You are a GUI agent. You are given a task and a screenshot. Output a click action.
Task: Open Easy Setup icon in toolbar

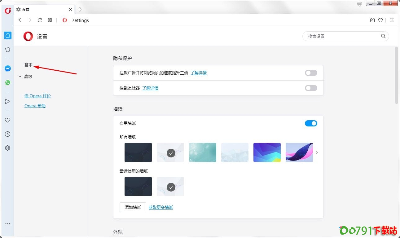tap(392, 20)
